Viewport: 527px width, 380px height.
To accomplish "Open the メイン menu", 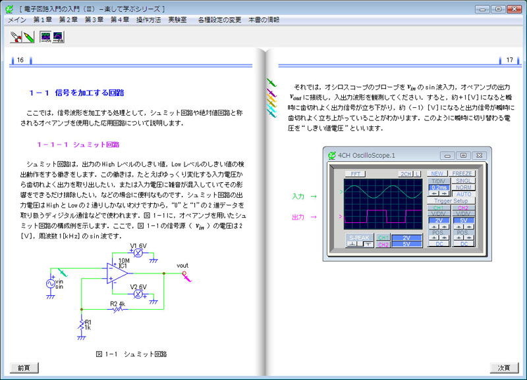I will pyautogui.click(x=17, y=20).
